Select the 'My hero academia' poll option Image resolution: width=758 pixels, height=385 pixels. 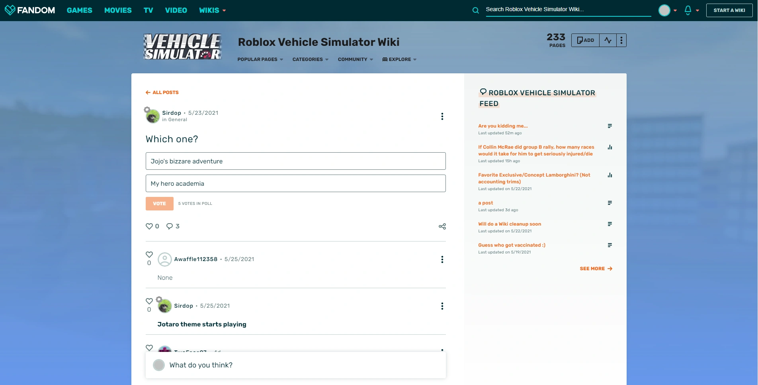pyautogui.click(x=295, y=183)
